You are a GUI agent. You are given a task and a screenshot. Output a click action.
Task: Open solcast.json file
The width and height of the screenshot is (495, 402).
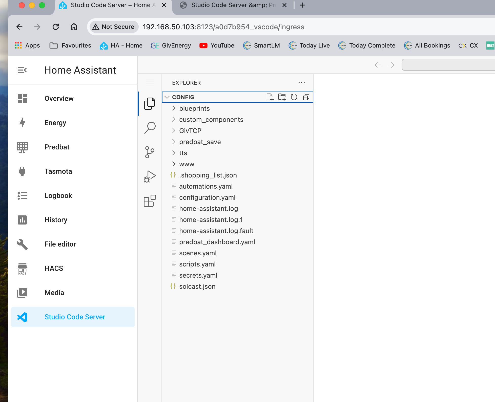pos(237,286)
